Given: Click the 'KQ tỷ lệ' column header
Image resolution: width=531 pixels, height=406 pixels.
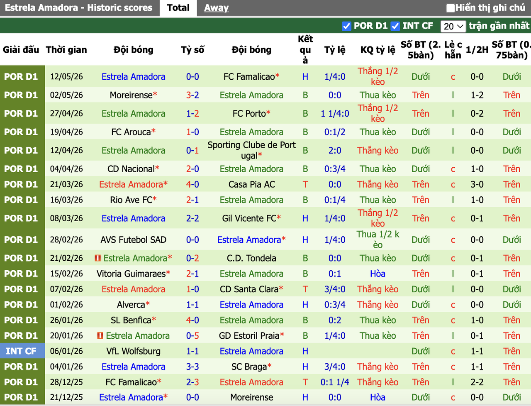Looking at the screenshot, I should (378, 50).
